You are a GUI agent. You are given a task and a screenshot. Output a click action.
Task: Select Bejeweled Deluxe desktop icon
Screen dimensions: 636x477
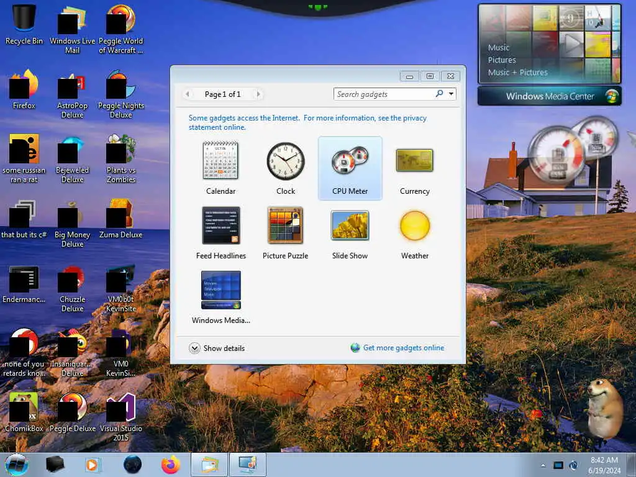pyautogui.click(x=72, y=160)
